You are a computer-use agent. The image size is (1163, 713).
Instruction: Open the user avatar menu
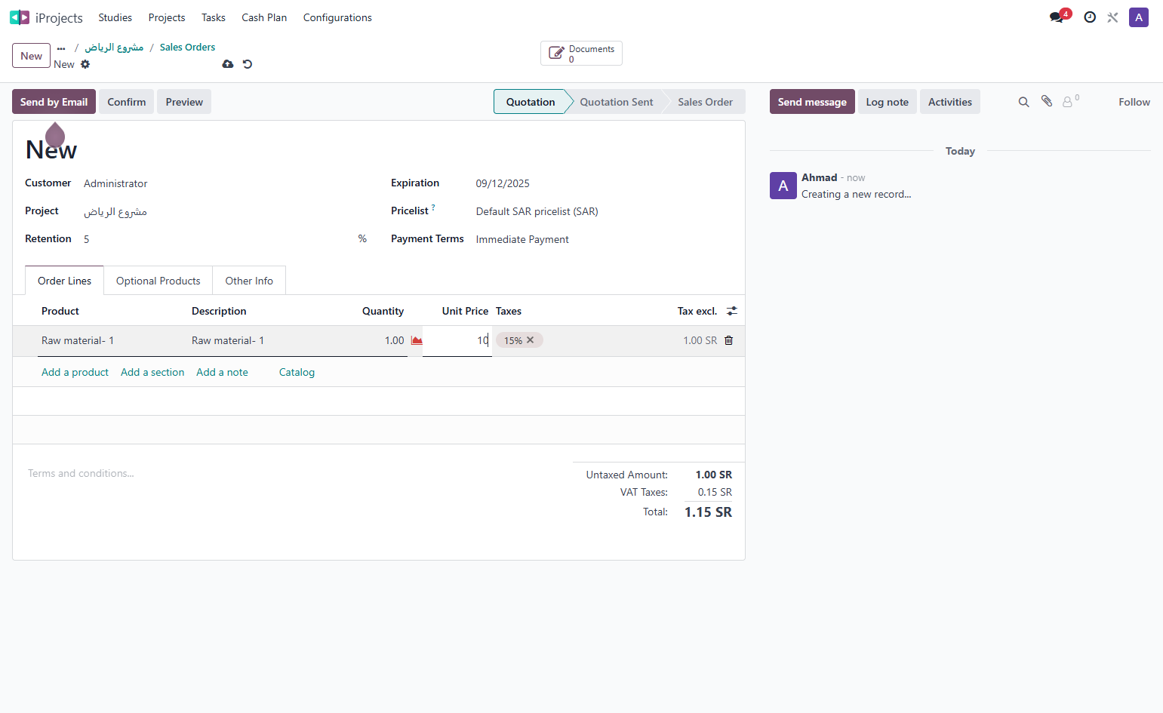1139,17
